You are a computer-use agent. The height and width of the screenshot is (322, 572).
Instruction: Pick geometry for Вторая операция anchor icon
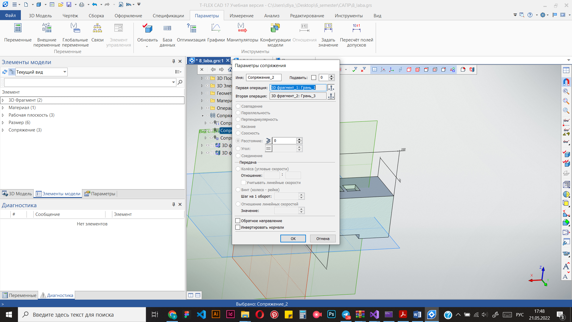tap(331, 96)
